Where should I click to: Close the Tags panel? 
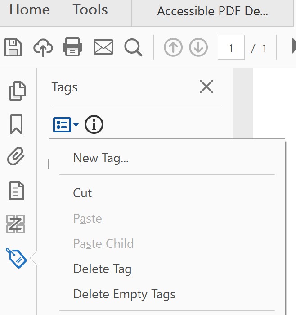point(206,87)
